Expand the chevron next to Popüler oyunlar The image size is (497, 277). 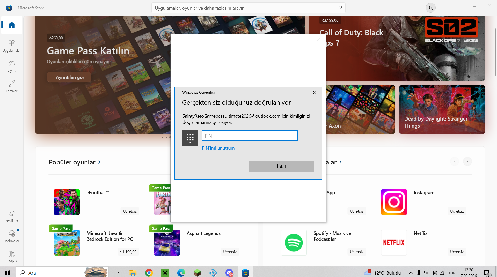click(x=99, y=162)
